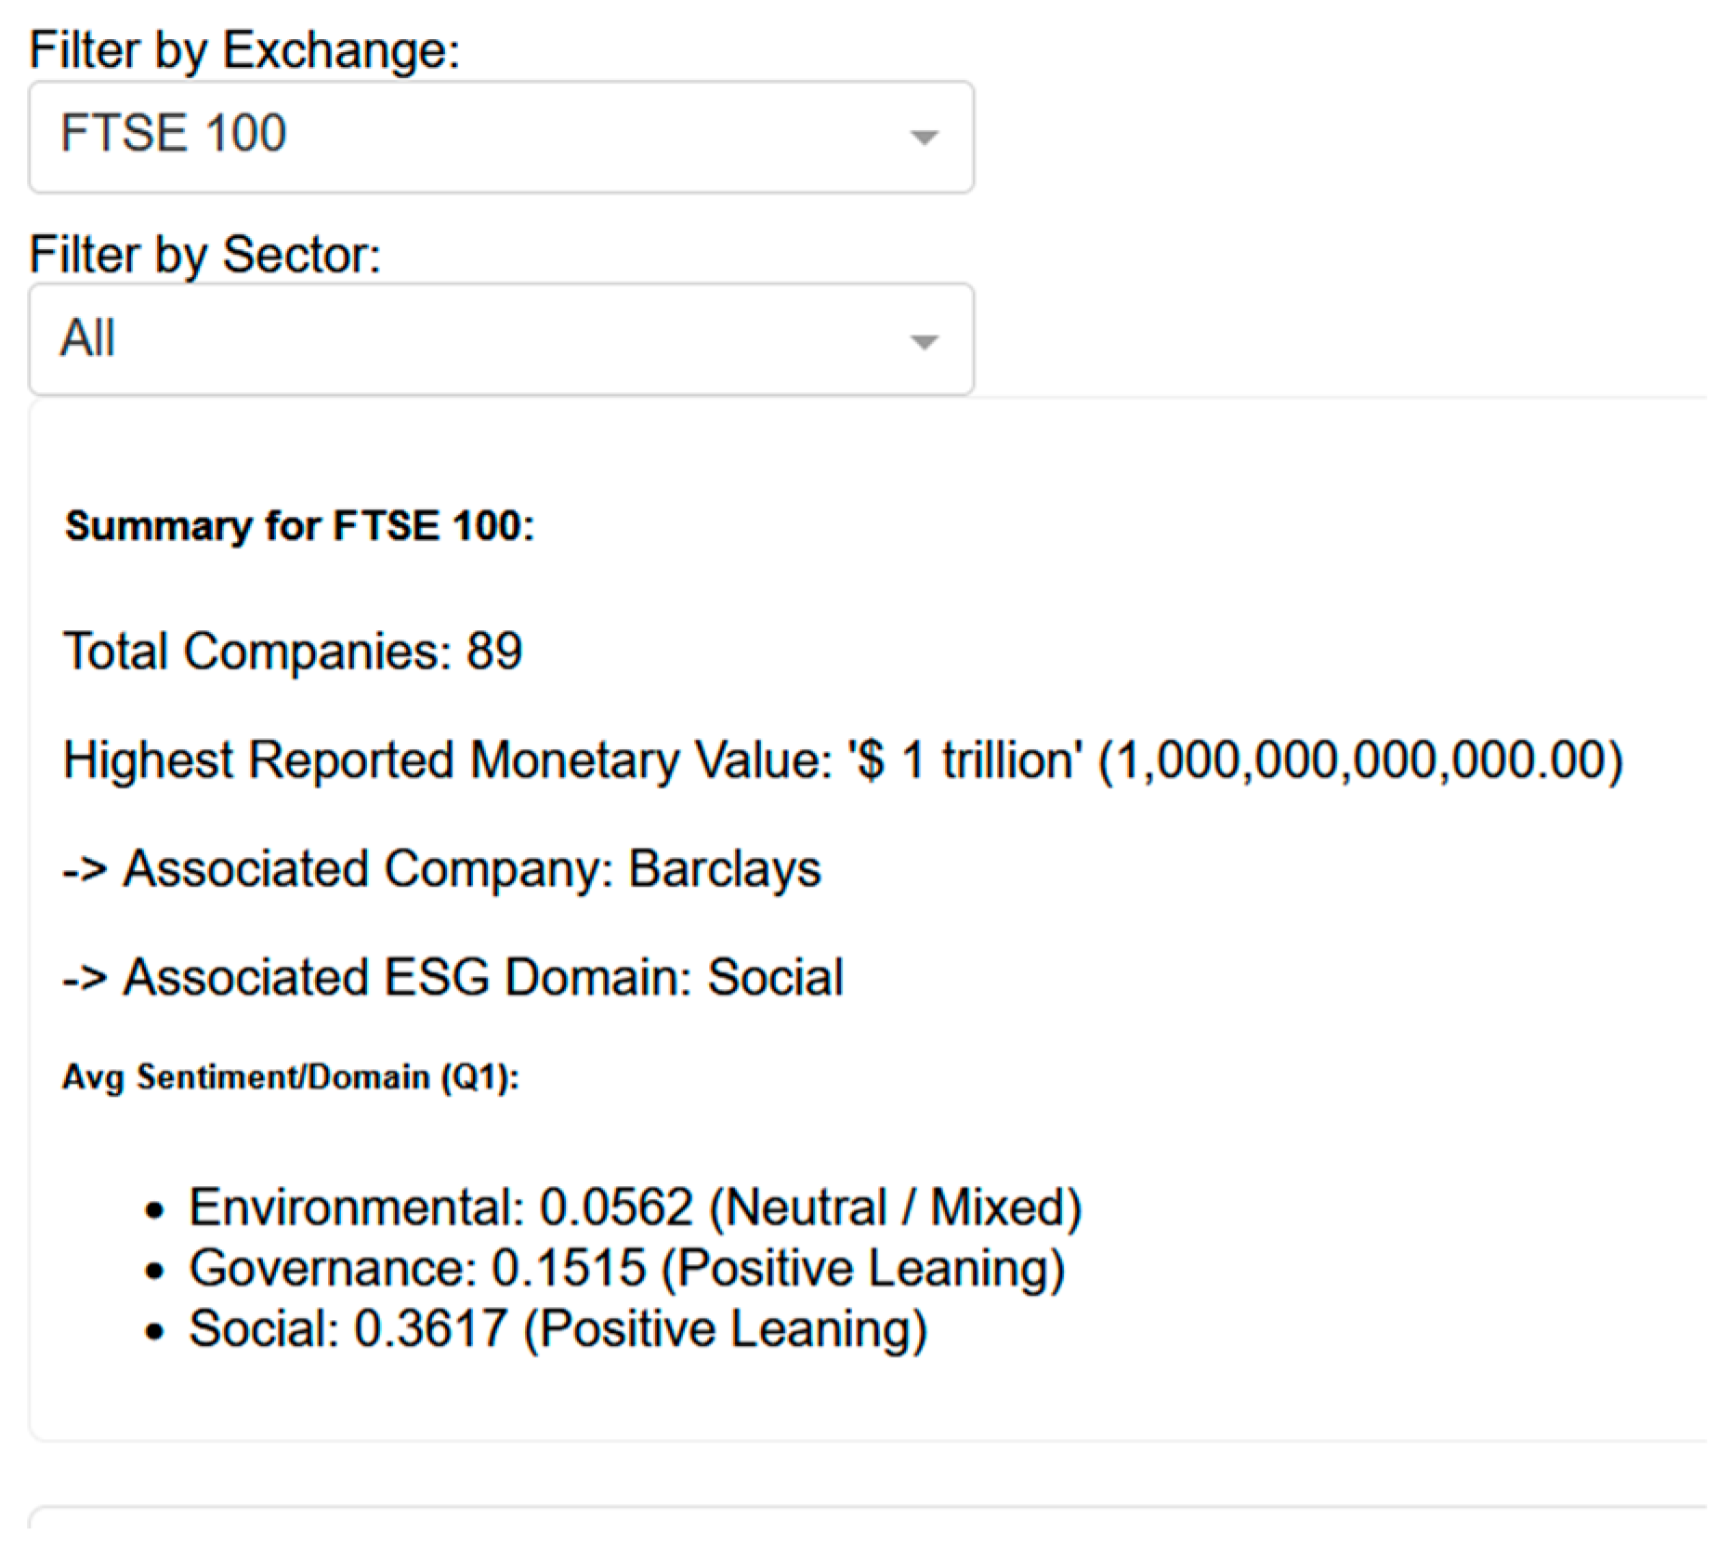Click the bullet beside Social 0.3617
Screen dimensions: 1732x1557
(x=155, y=1331)
